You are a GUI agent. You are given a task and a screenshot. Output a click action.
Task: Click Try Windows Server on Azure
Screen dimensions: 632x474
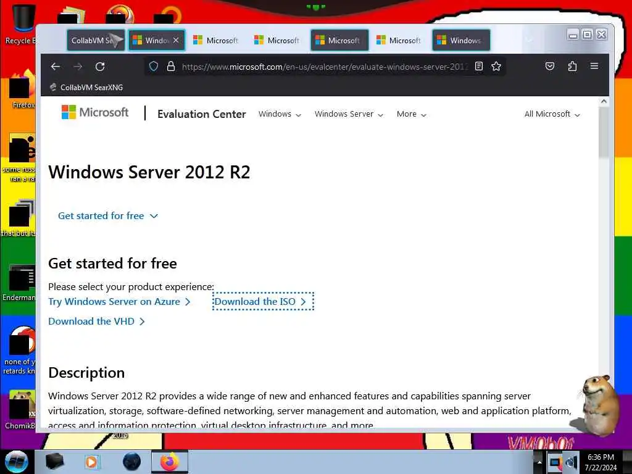[119, 301]
